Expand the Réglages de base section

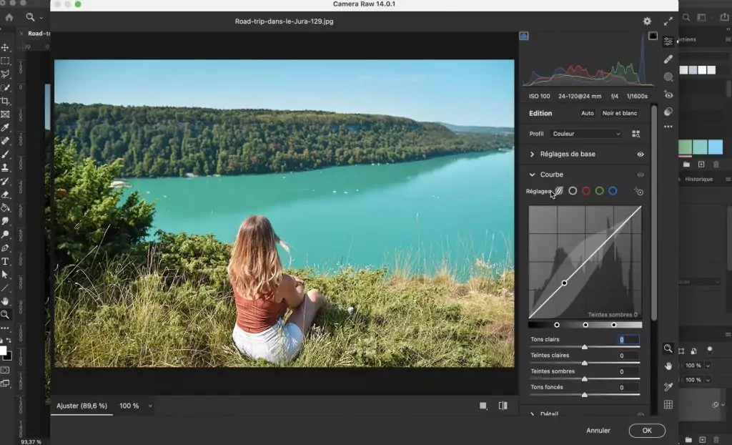tap(533, 154)
